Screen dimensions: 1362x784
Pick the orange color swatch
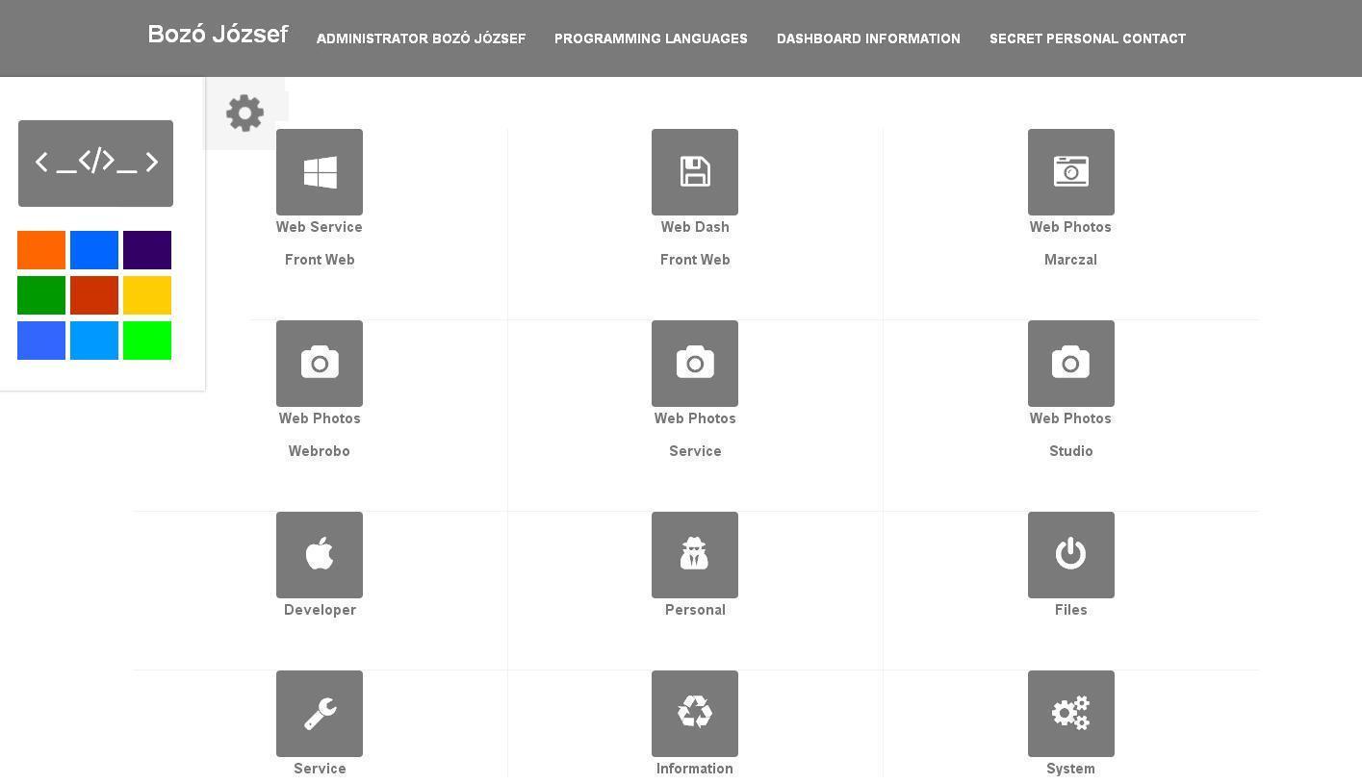coord(41,250)
